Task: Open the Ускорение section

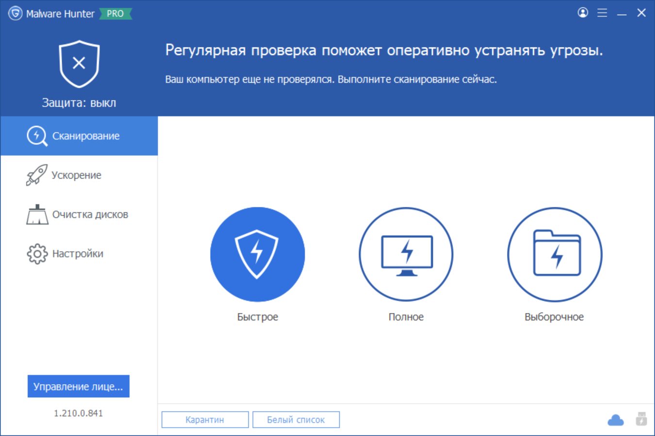Action: 76,175
